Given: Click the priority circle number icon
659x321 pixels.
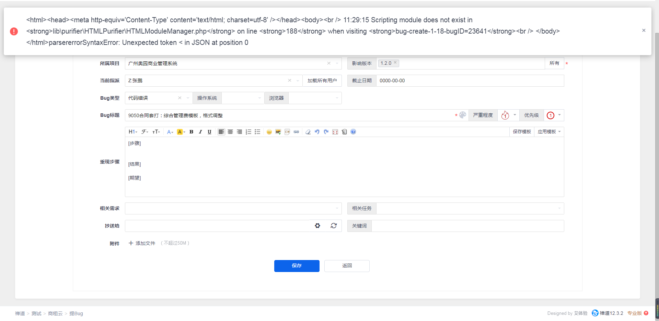Looking at the screenshot, I should pyautogui.click(x=551, y=115).
